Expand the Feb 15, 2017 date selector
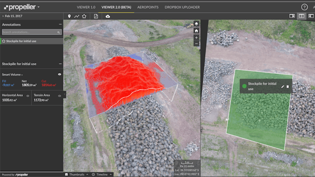The image size is (315, 177). [12, 16]
